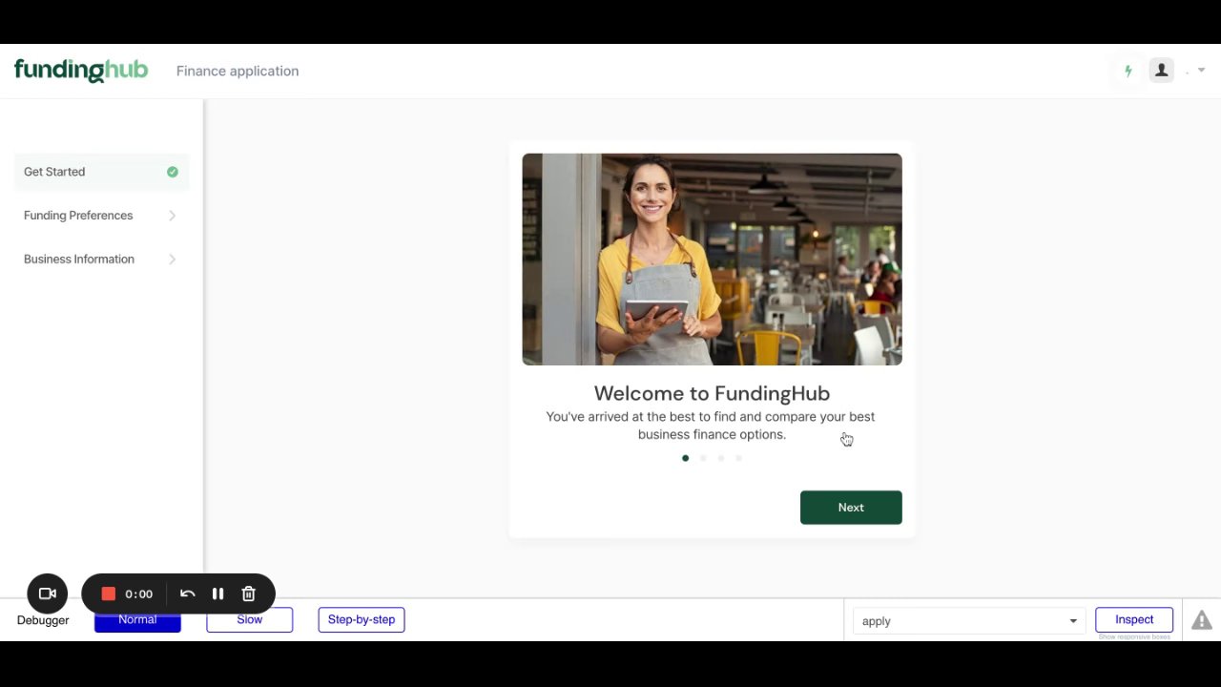Pause the screen recording
The height and width of the screenshot is (687, 1221).
tap(217, 593)
